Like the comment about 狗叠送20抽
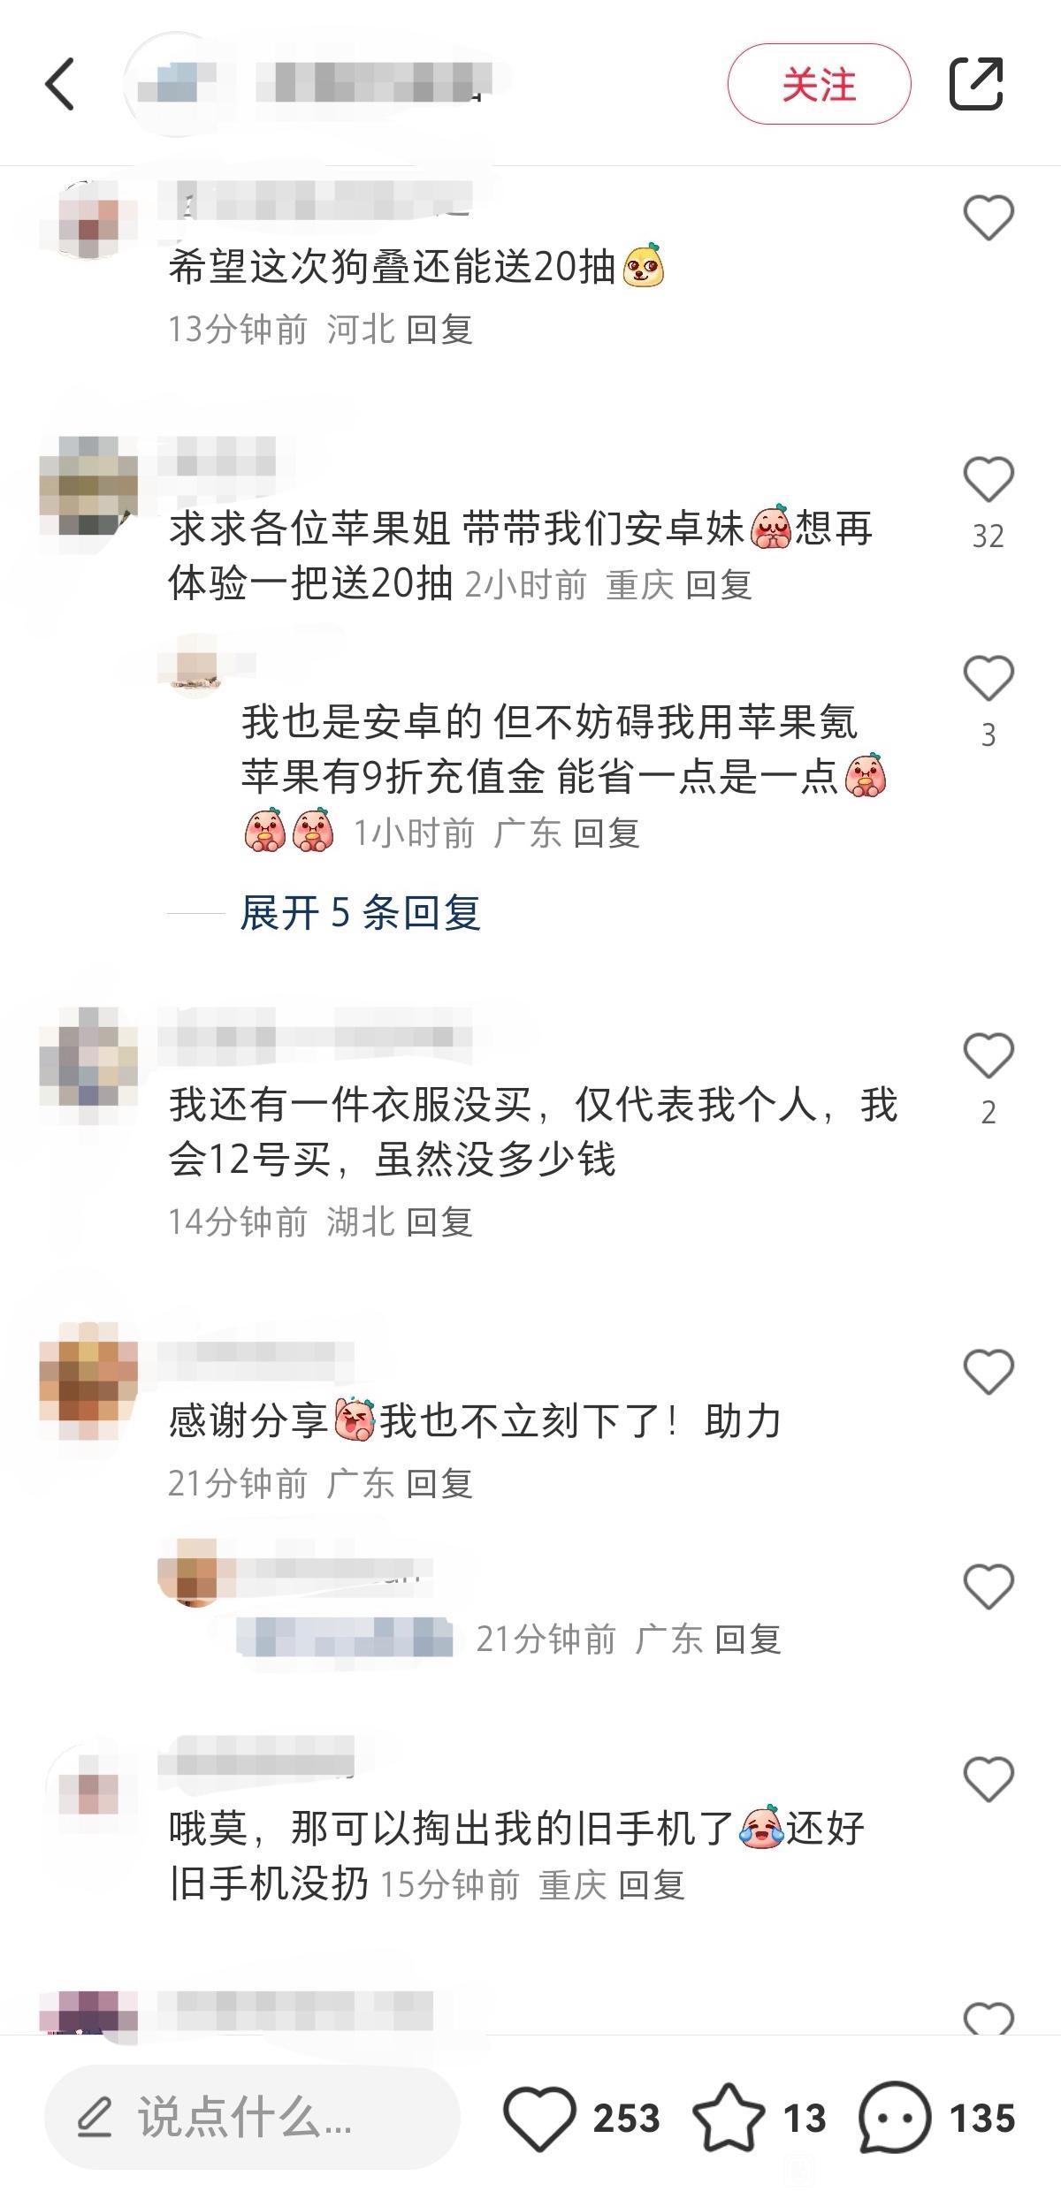The height and width of the screenshot is (2199, 1061). tap(988, 217)
